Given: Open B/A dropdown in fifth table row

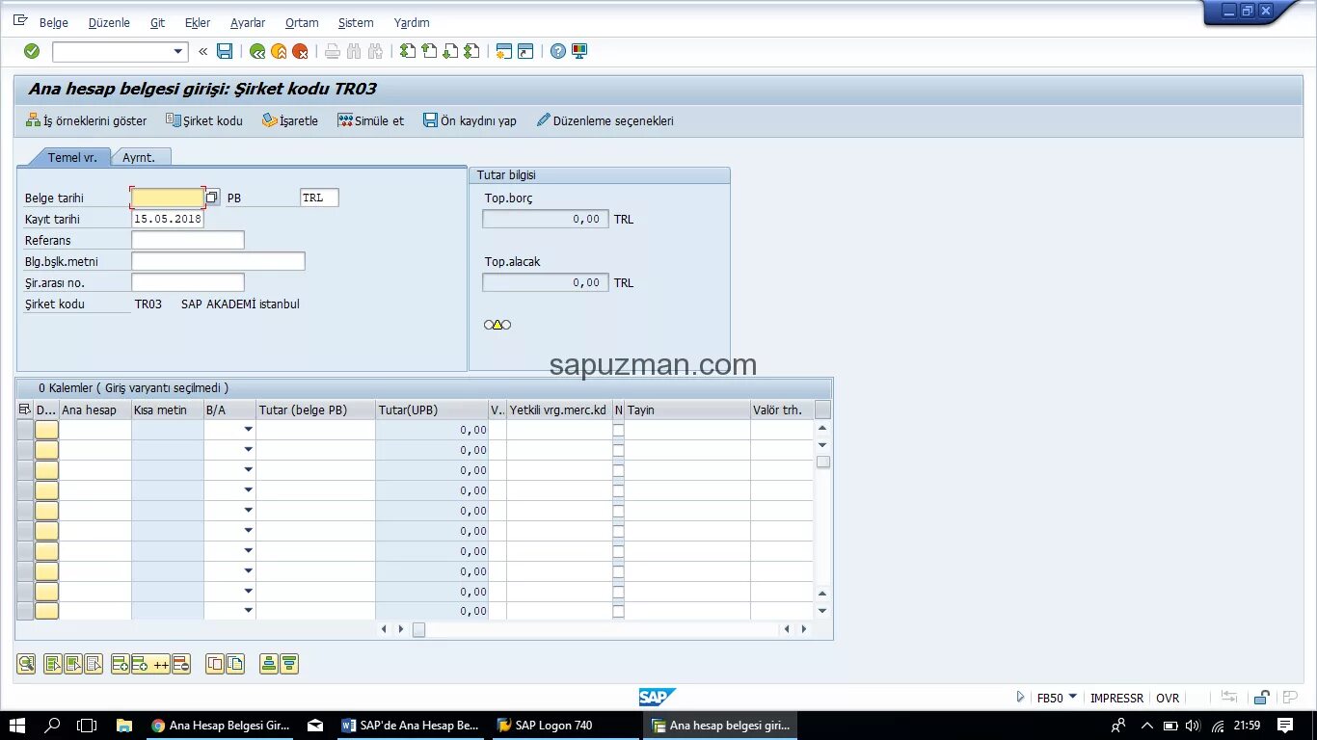Looking at the screenshot, I should pyautogui.click(x=248, y=511).
